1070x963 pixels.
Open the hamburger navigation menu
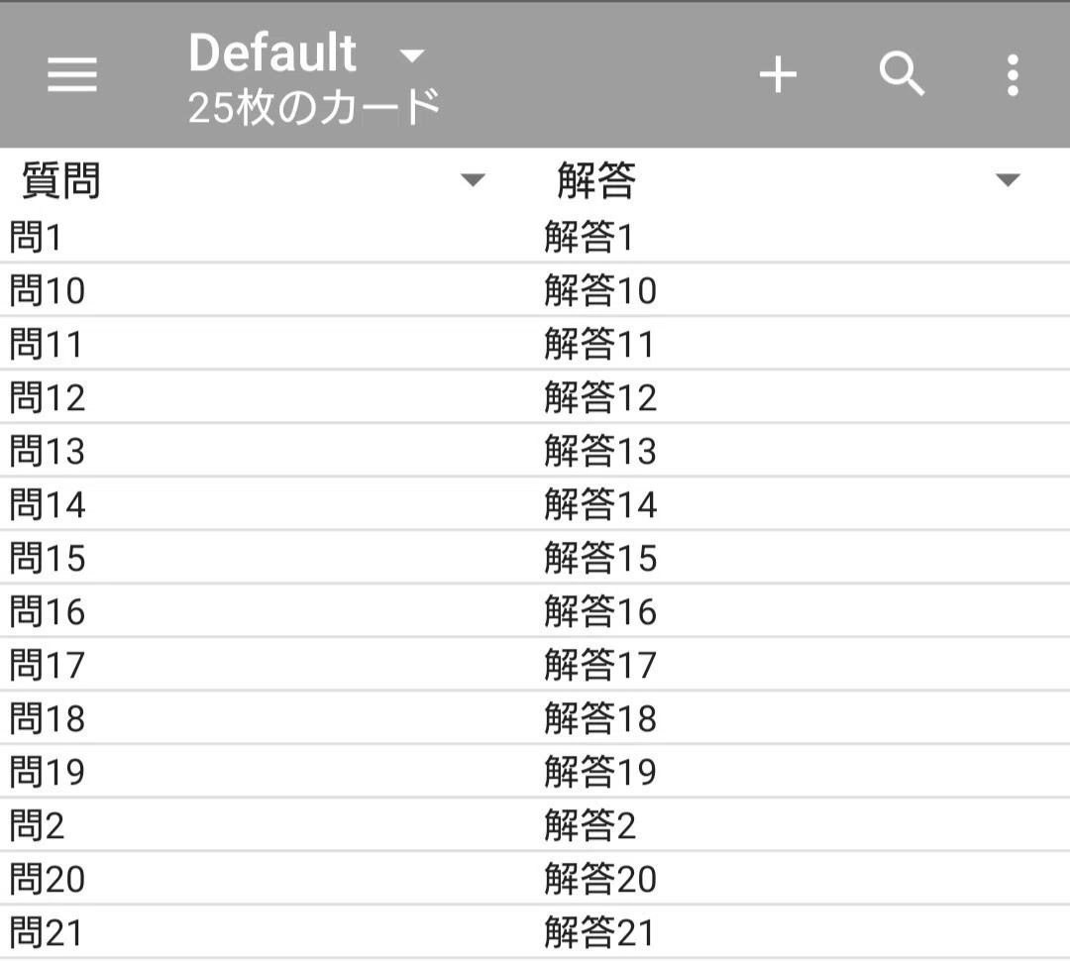tap(71, 74)
